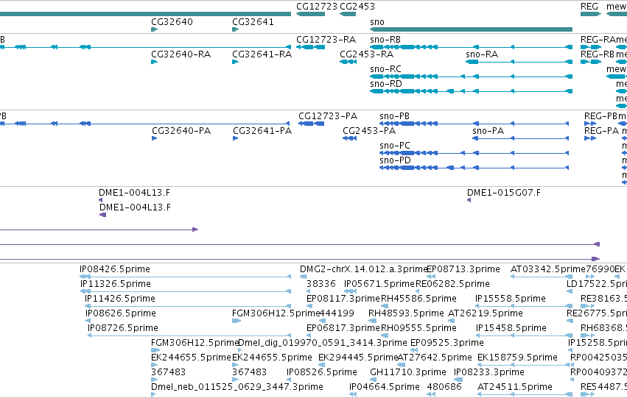Click the RH09555.5prime label

418,328
